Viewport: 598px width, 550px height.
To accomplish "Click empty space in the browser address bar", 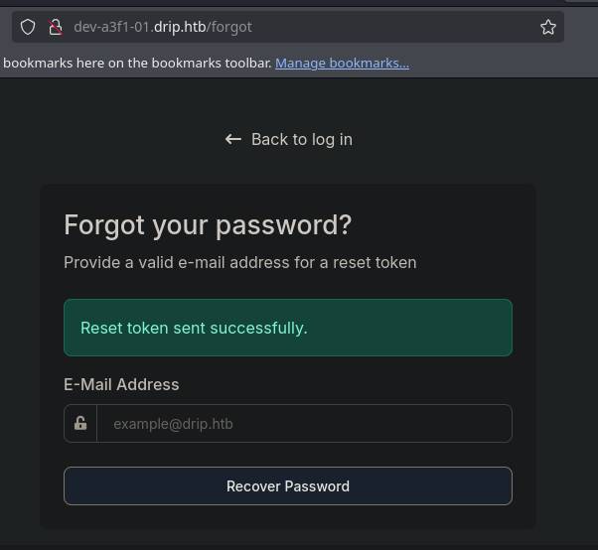I will point(397,27).
